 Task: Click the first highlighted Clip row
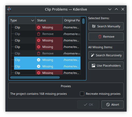click(47, 60)
